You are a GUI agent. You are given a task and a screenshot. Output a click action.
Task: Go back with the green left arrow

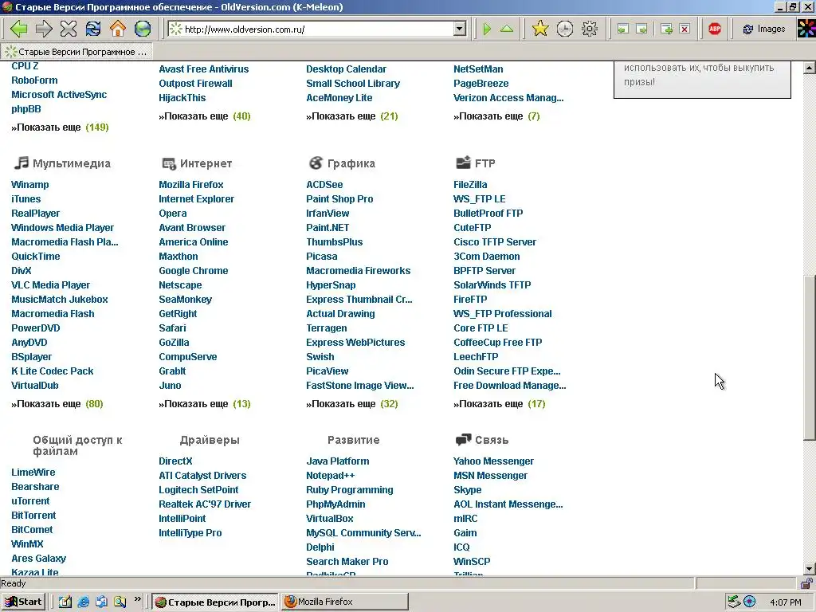pos(19,29)
